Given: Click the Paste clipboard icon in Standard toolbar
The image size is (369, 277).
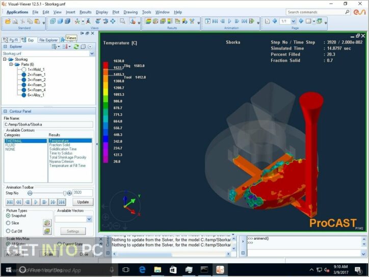Looking at the screenshot, I should tap(37, 21).
